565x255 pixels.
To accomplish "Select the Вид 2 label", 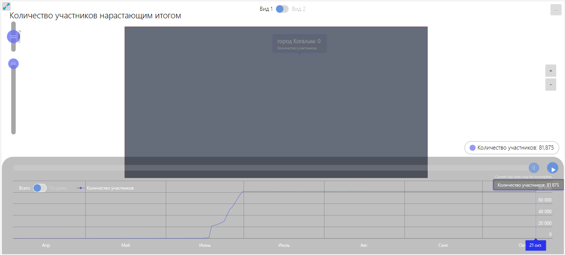I will click(x=299, y=9).
